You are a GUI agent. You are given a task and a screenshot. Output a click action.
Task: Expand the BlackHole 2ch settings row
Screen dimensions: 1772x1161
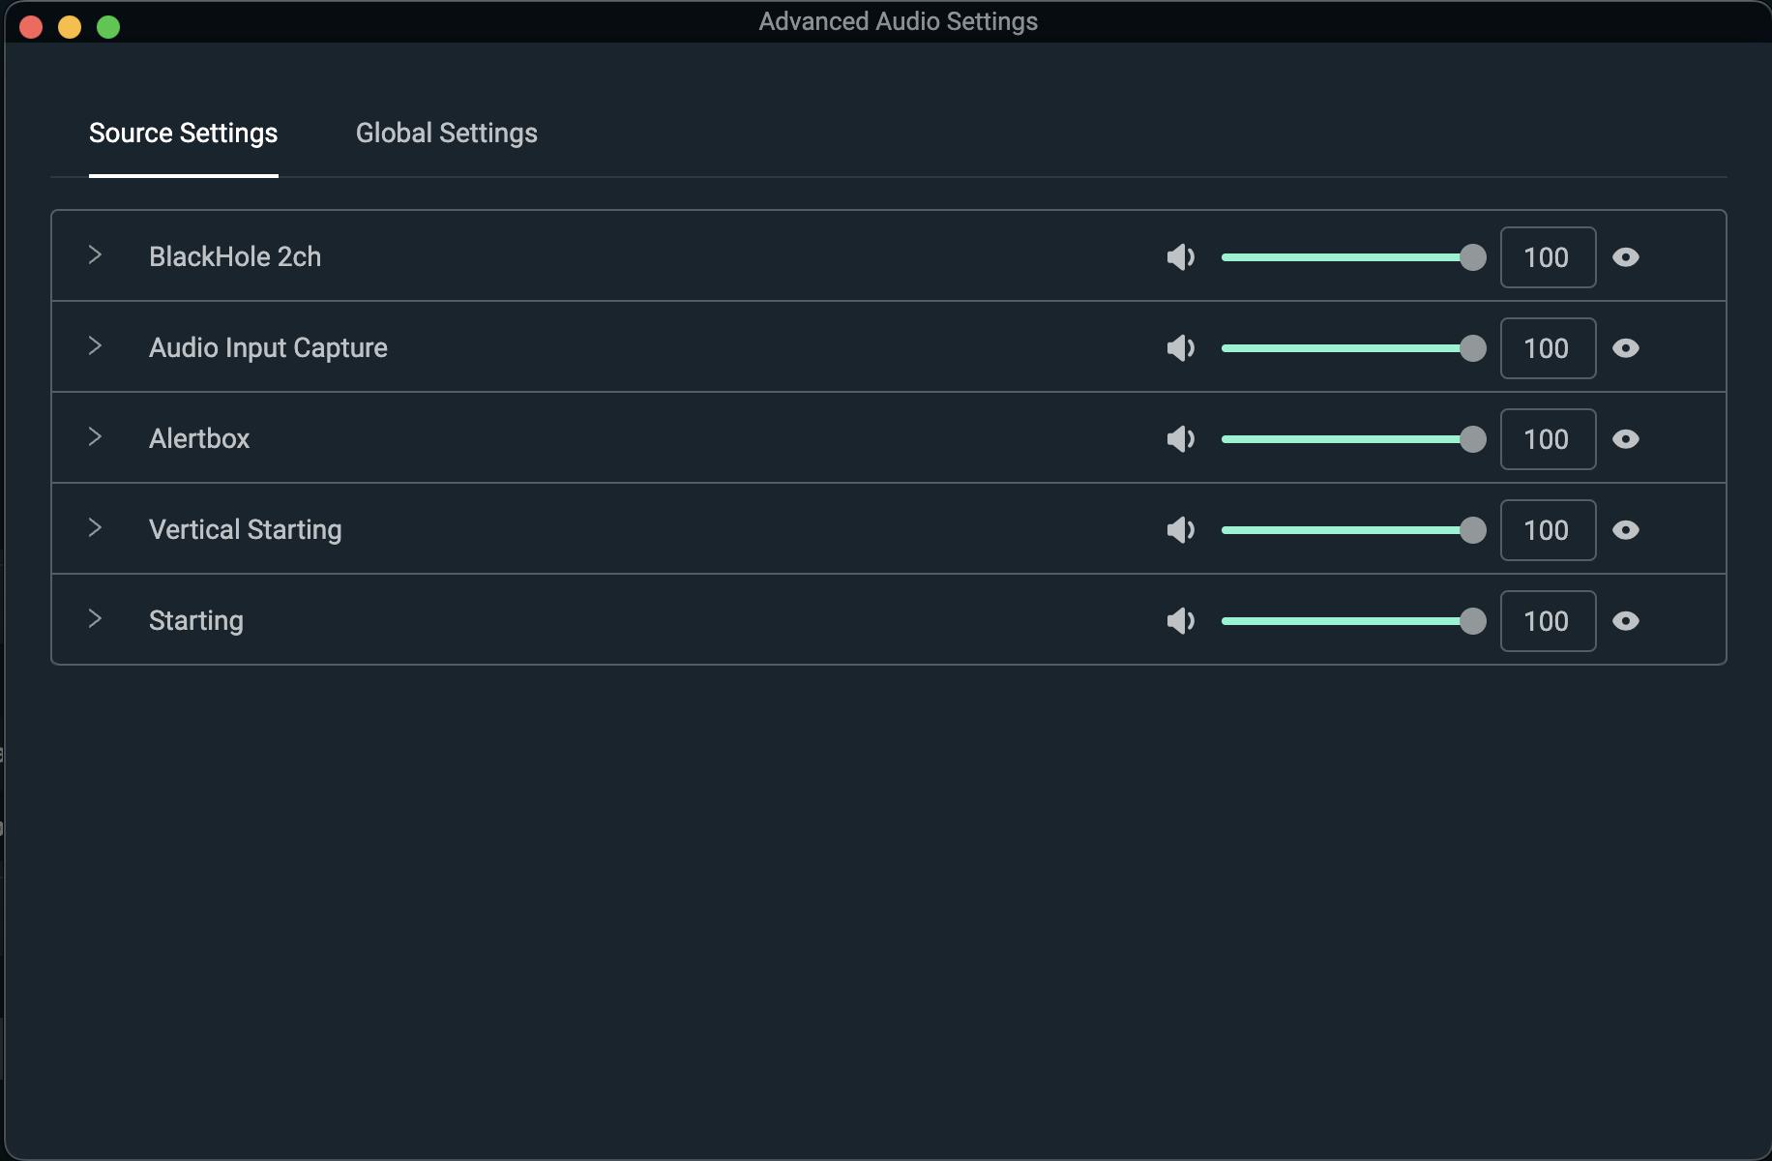click(95, 255)
